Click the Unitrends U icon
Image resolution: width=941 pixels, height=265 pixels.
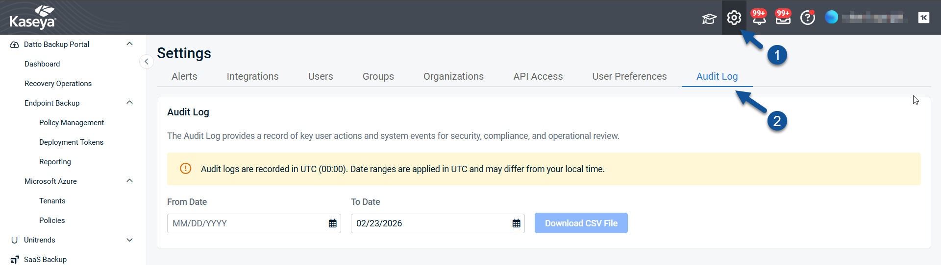[14, 240]
